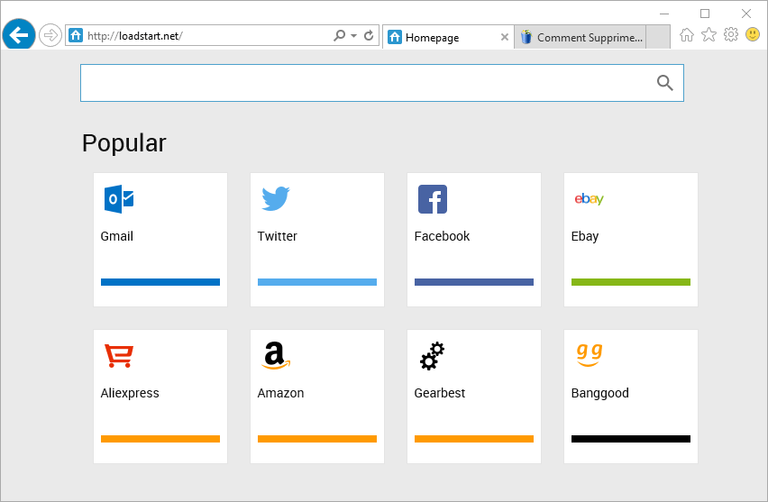
Task: Minimize the browser window
Action: 664,14
